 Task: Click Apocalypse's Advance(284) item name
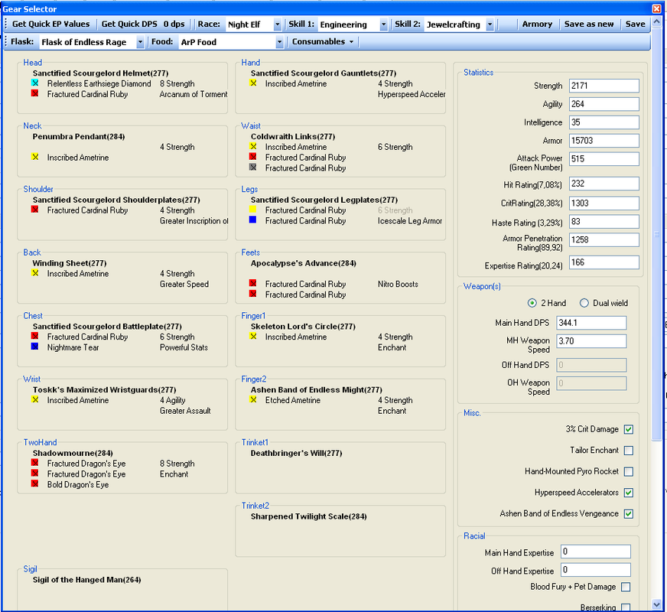(x=304, y=263)
